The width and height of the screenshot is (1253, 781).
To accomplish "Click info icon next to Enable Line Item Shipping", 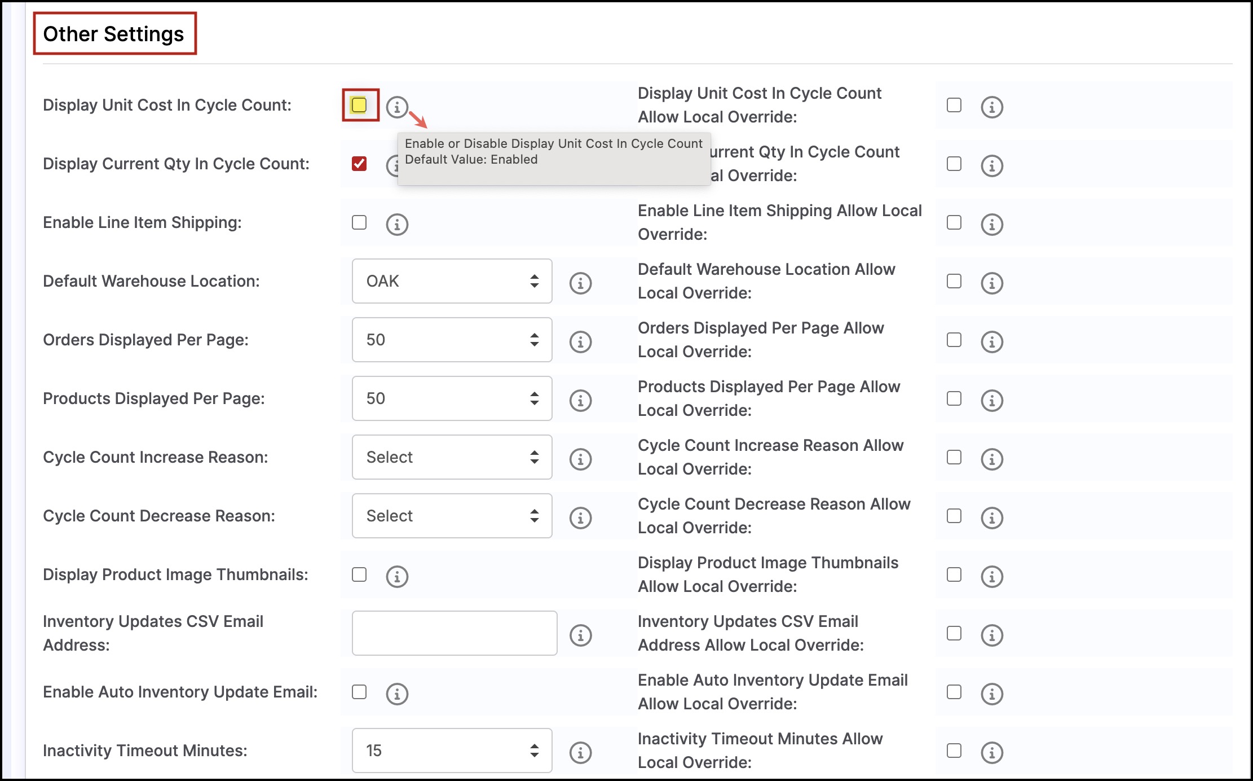I will [396, 224].
